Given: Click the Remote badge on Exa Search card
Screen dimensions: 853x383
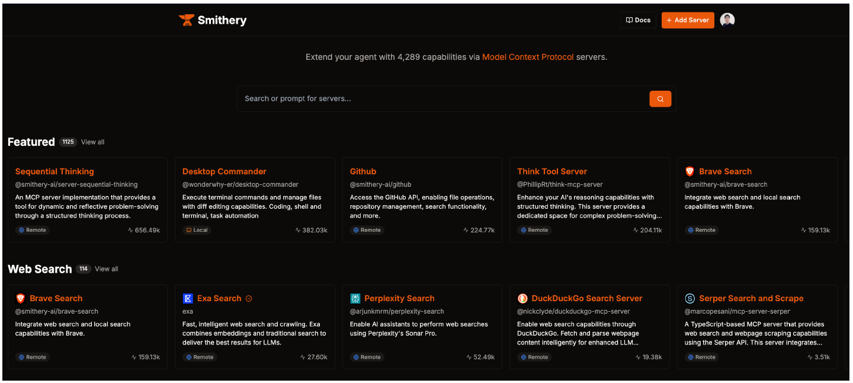Looking at the screenshot, I should 200,357.
